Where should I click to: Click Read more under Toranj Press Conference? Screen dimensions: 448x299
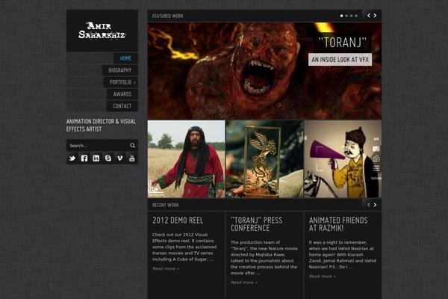click(x=244, y=283)
